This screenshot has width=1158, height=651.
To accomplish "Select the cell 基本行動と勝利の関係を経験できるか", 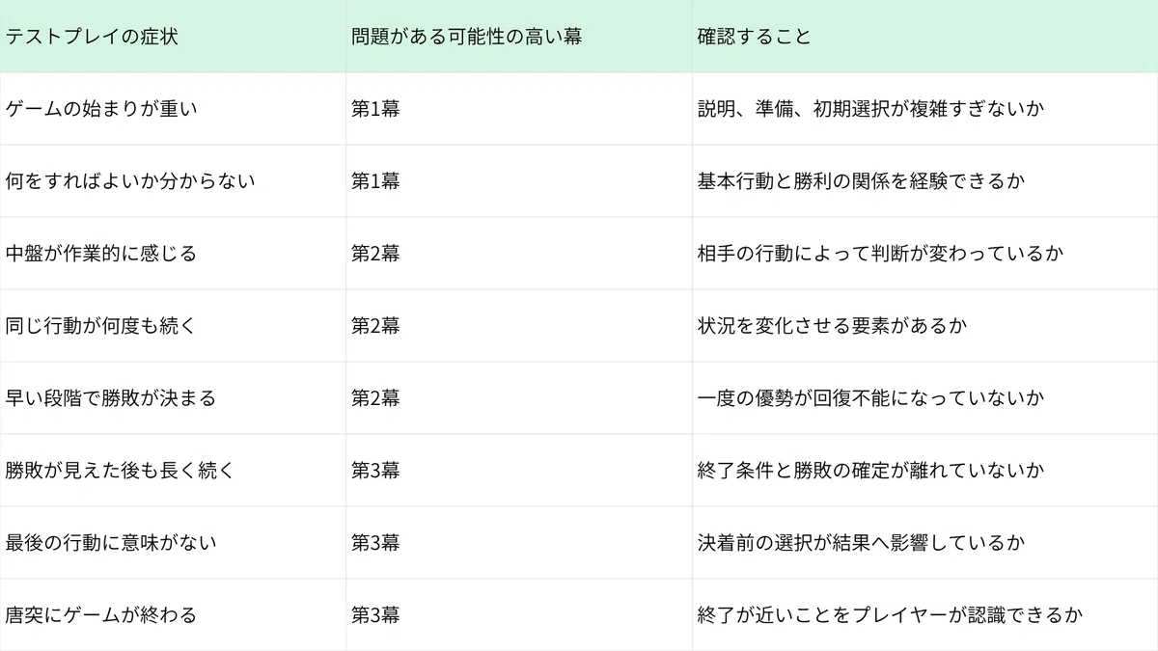I will pos(924,181).
